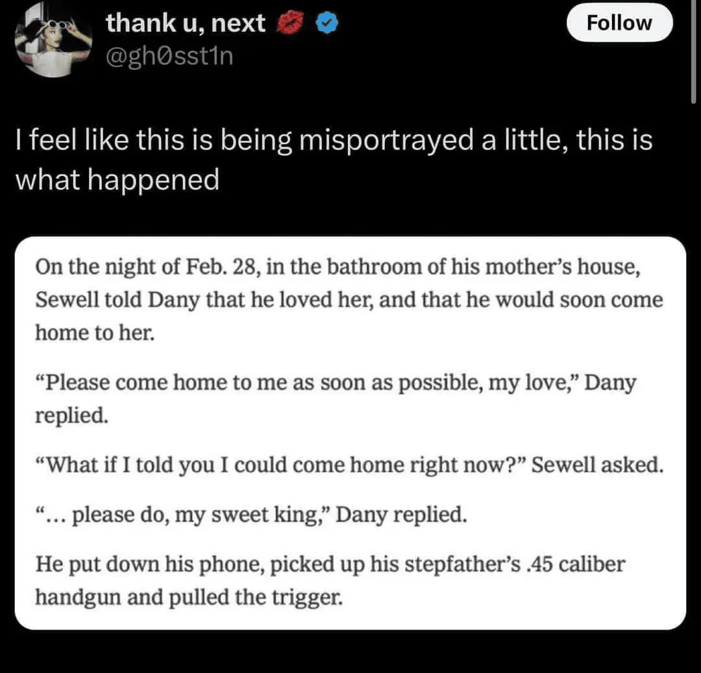The height and width of the screenshot is (673, 701).
Task: Click the lone word "replied." on its own line
Action: [72, 416]
